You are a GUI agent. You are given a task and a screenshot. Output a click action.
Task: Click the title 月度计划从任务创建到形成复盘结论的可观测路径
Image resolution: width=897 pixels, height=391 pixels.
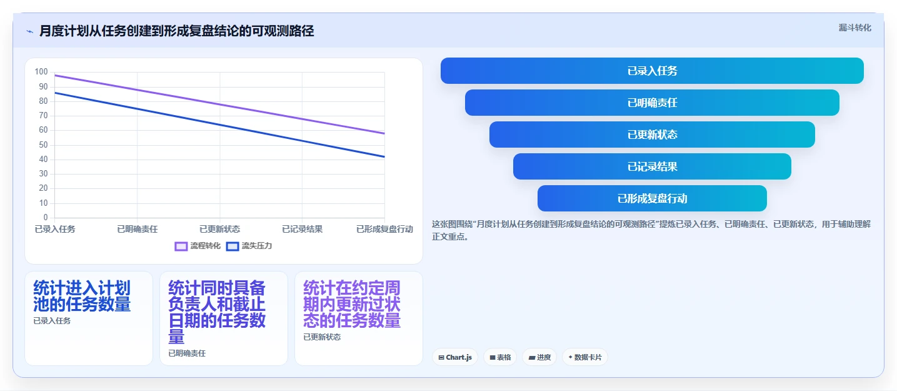tap(176, 31)
